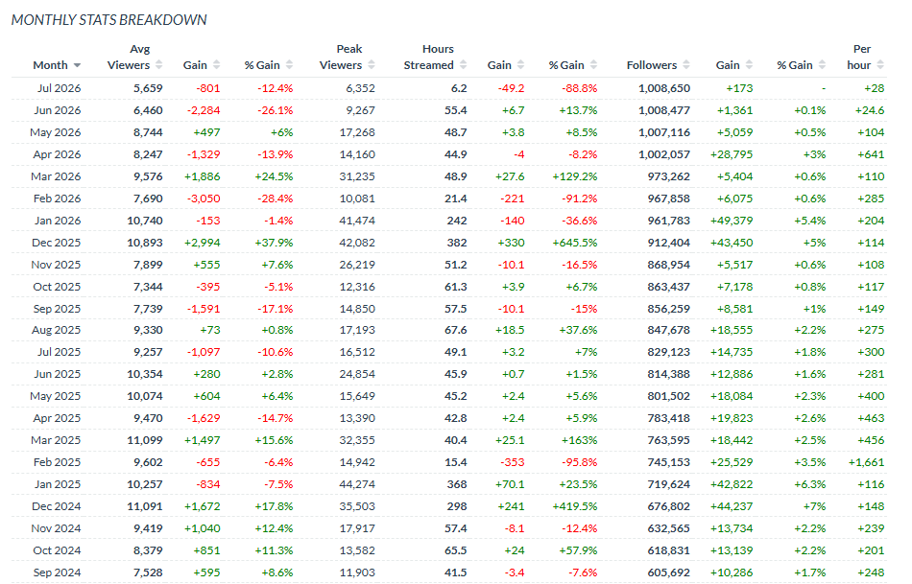Click sort icon beside the Hours Streamed Gain header
This screenshot has width=912, height=584.
(520, 65)
